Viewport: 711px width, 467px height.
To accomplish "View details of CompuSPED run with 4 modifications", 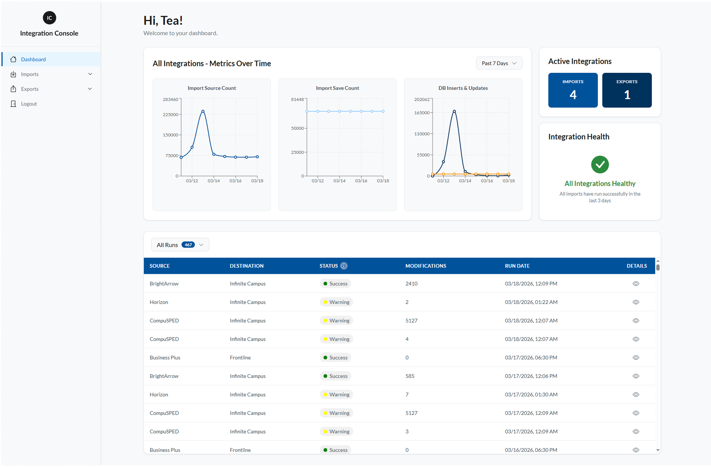I will pos(636,339).
